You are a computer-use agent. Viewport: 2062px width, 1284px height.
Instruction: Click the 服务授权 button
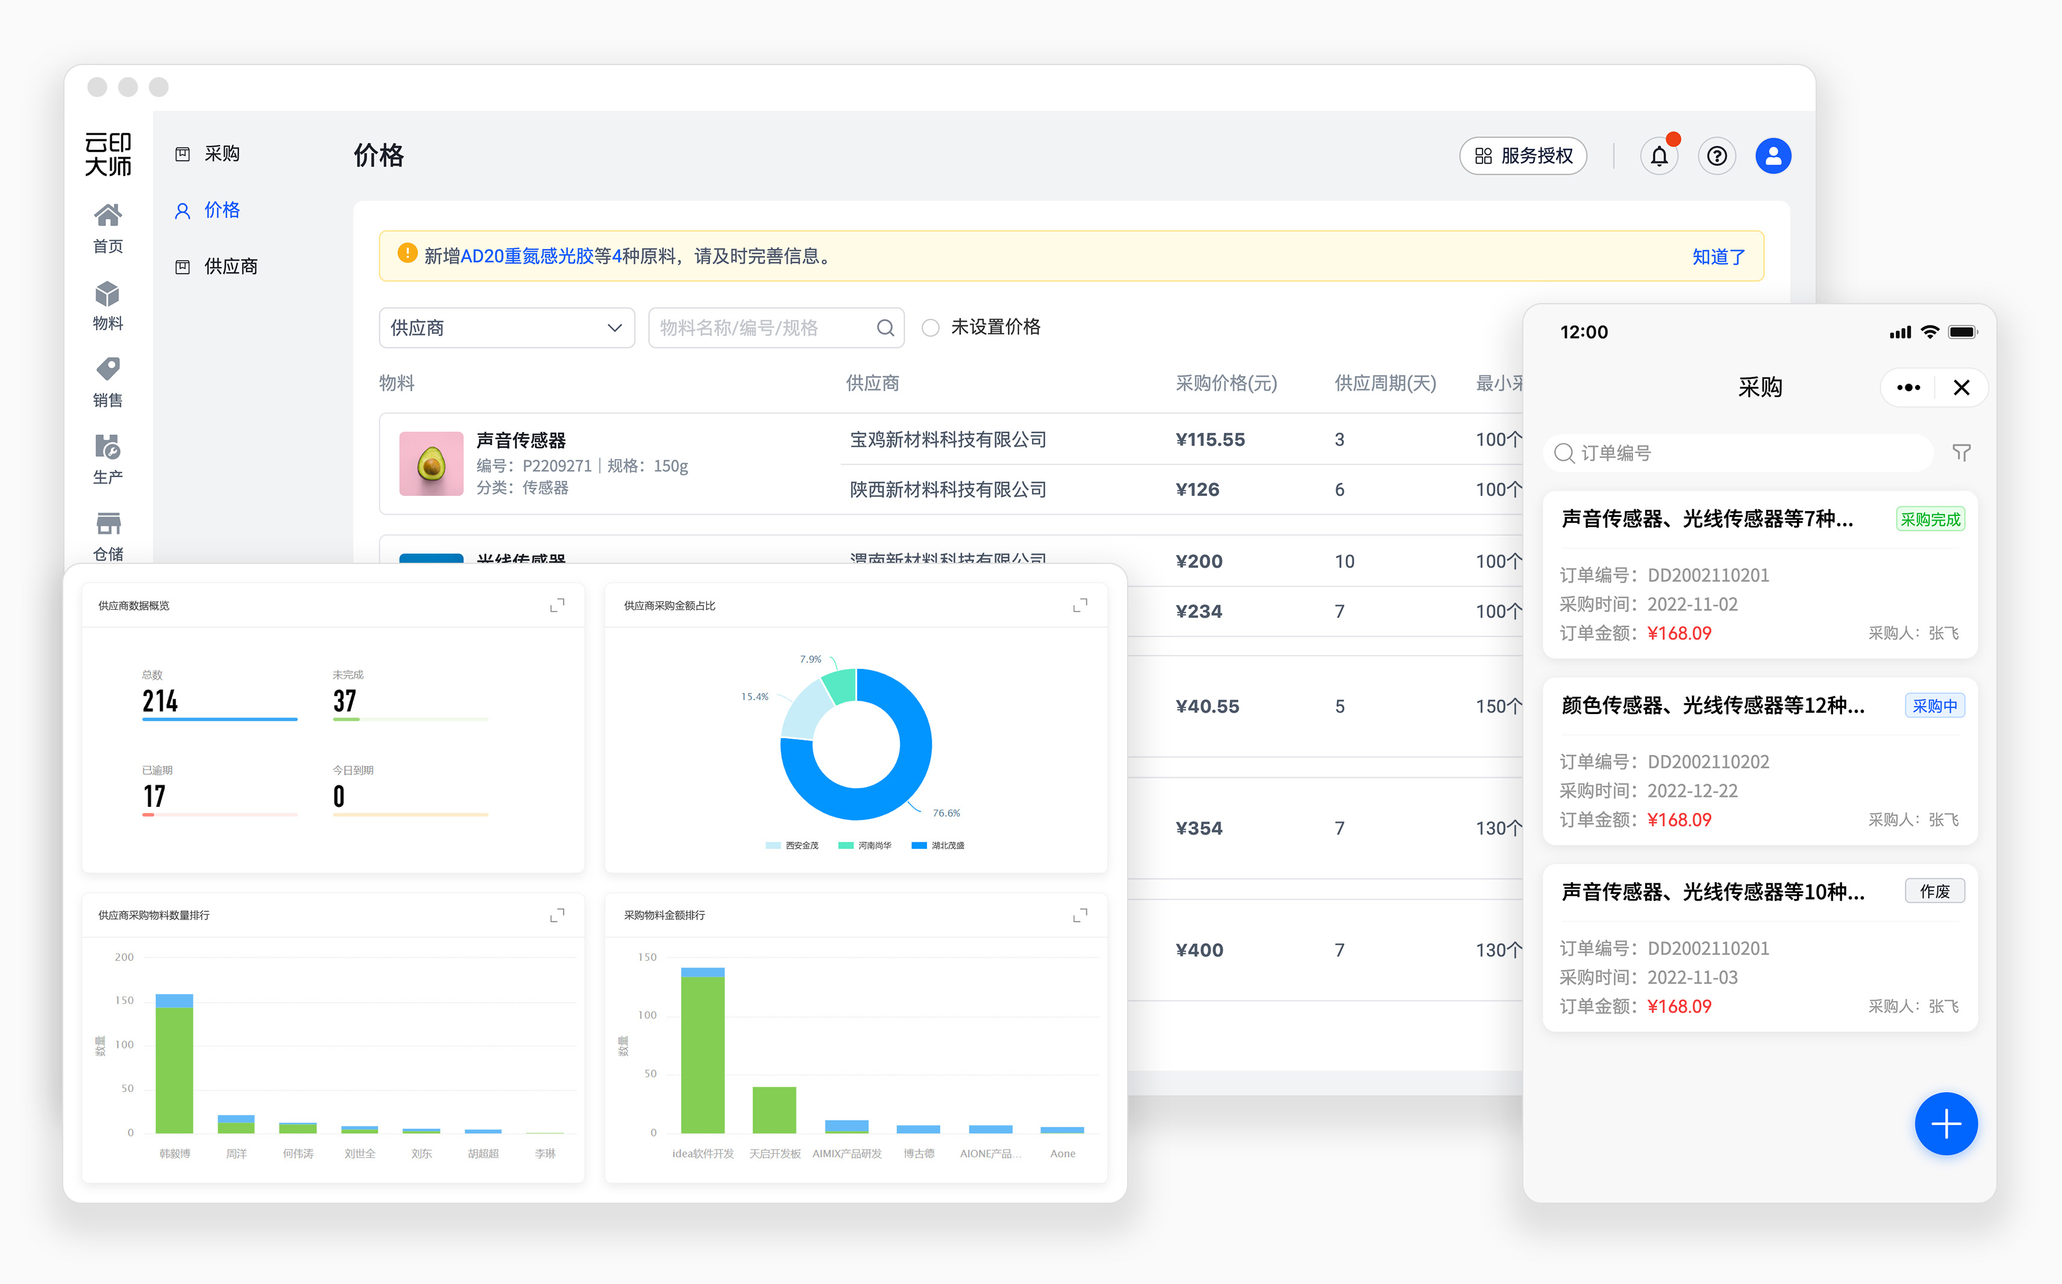pyautogui.click(x=1523, y=156)
